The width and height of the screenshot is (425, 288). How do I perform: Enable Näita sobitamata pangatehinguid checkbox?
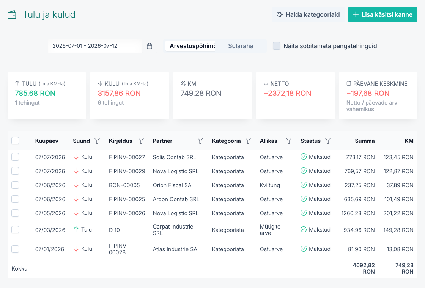pyautogui.click(x=277, y=46)
